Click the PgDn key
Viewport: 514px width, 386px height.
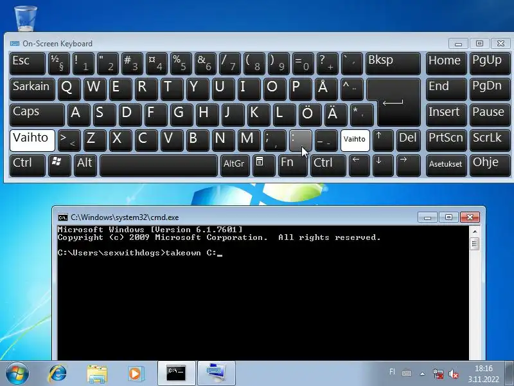click(490, 89)
